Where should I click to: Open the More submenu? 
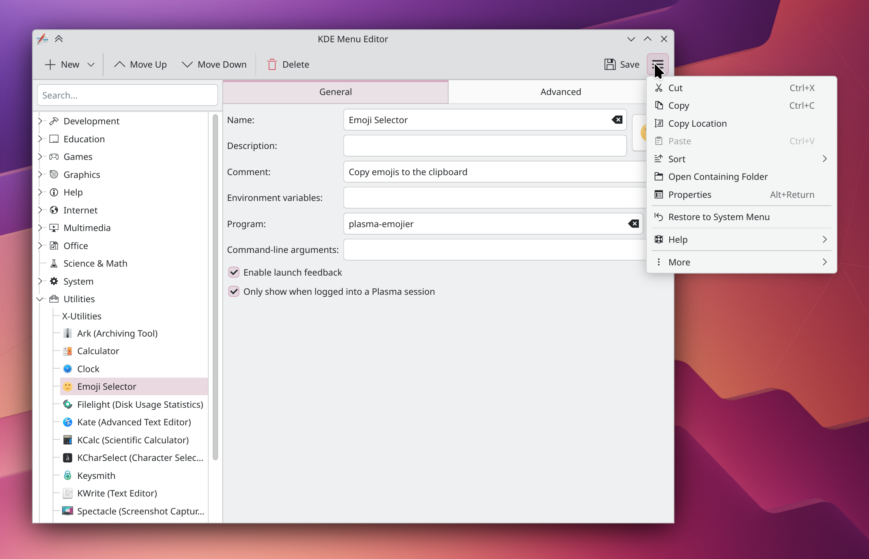coord(742,262)
